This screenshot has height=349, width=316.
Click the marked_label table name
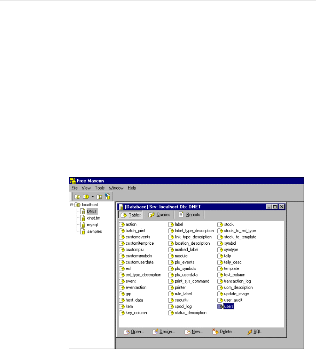187,250
